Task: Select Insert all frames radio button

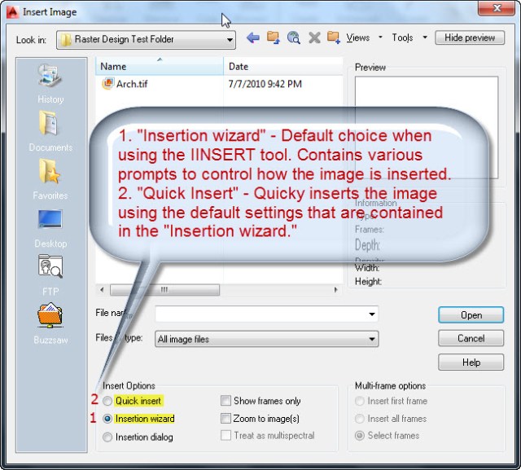Action: (x=360, y=419)
